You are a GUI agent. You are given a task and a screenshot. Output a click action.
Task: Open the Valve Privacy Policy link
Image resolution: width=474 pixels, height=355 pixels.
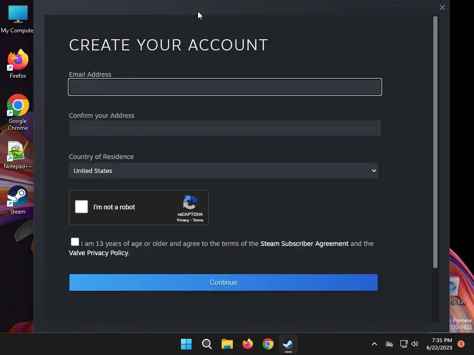pos(99,253)
